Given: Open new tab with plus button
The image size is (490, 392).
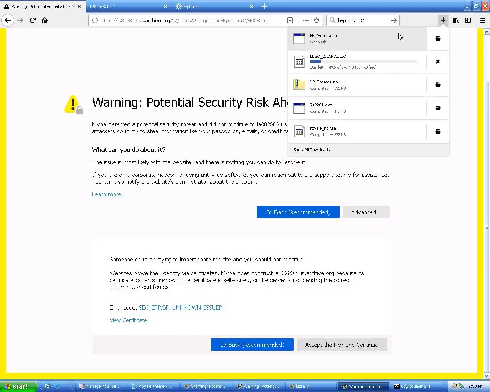Looking at the screenshot, I should [x=265, y=6].
